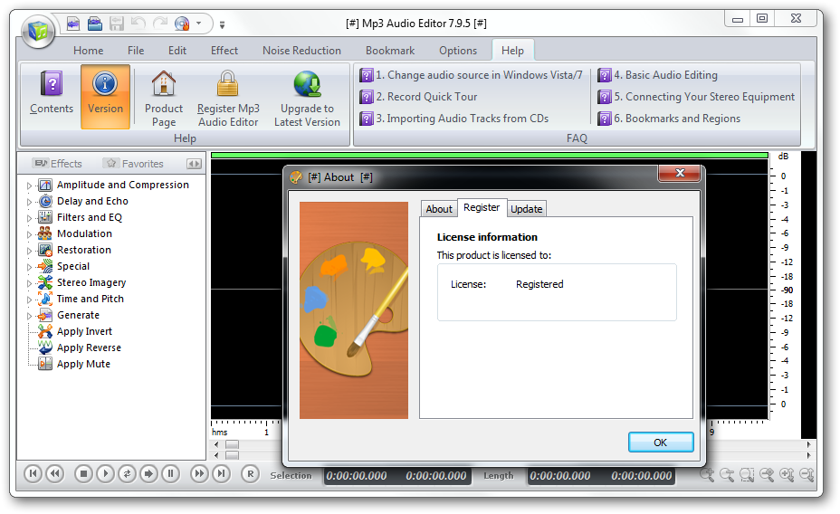Image resolution: width=840 pixels, height=514 pixels.
Task: Switch to the Effects panel tab
Action: pyautogui.click(x=57, y=163)
